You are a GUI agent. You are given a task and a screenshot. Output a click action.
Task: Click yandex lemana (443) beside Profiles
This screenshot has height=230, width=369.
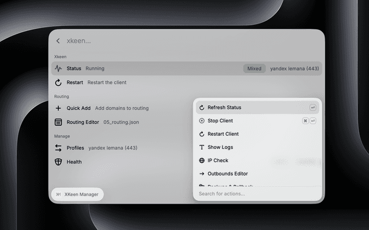click(x=113, y=148)
